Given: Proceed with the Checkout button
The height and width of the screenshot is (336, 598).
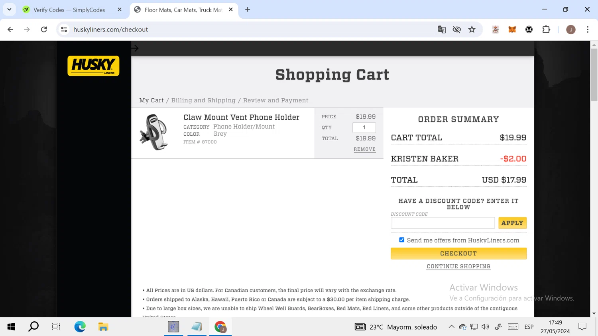Looking at the screenshot, I should tap(458, 253).
